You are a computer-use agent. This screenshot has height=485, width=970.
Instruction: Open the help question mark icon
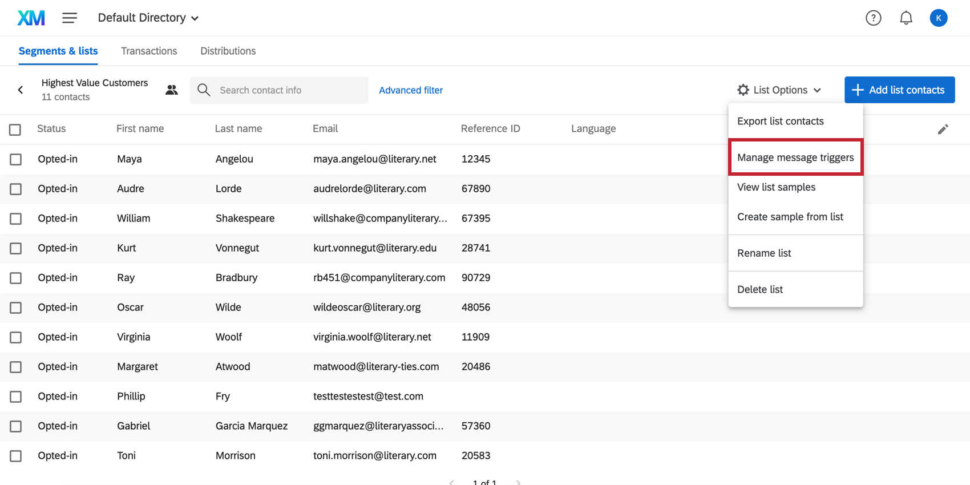tap(873, 18)
